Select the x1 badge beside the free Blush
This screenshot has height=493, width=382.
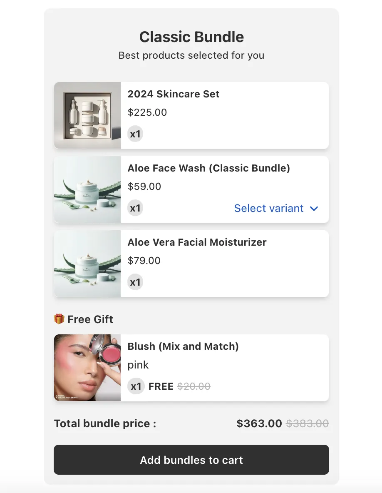[136, 386]
